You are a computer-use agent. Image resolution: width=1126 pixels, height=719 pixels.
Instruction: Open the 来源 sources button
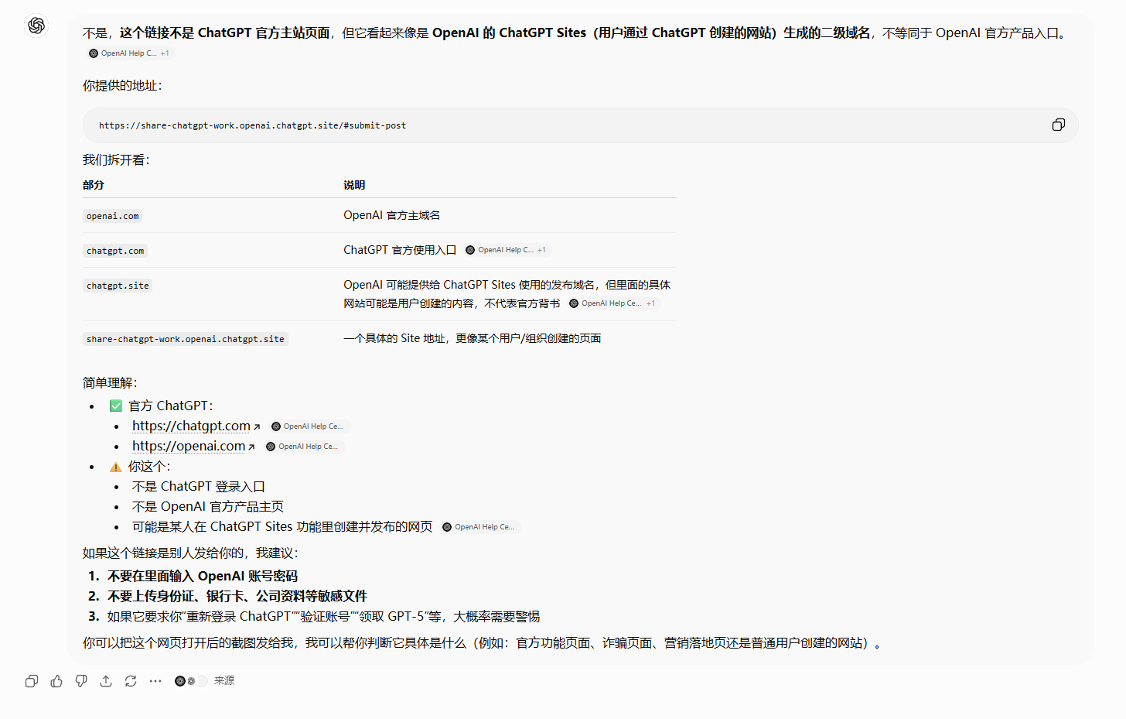point(205,681)
